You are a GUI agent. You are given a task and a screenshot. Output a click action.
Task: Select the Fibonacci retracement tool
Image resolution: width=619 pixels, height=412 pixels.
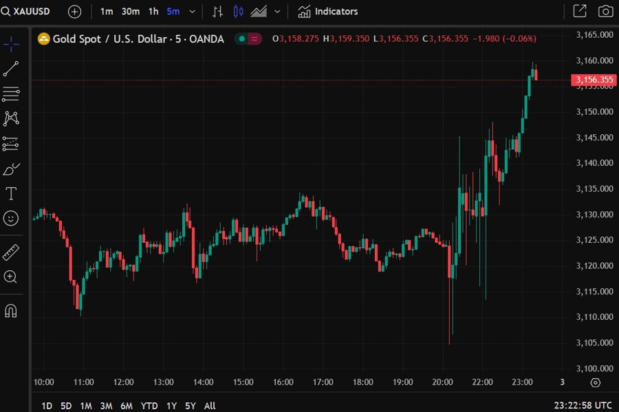[x=11, y=94]
